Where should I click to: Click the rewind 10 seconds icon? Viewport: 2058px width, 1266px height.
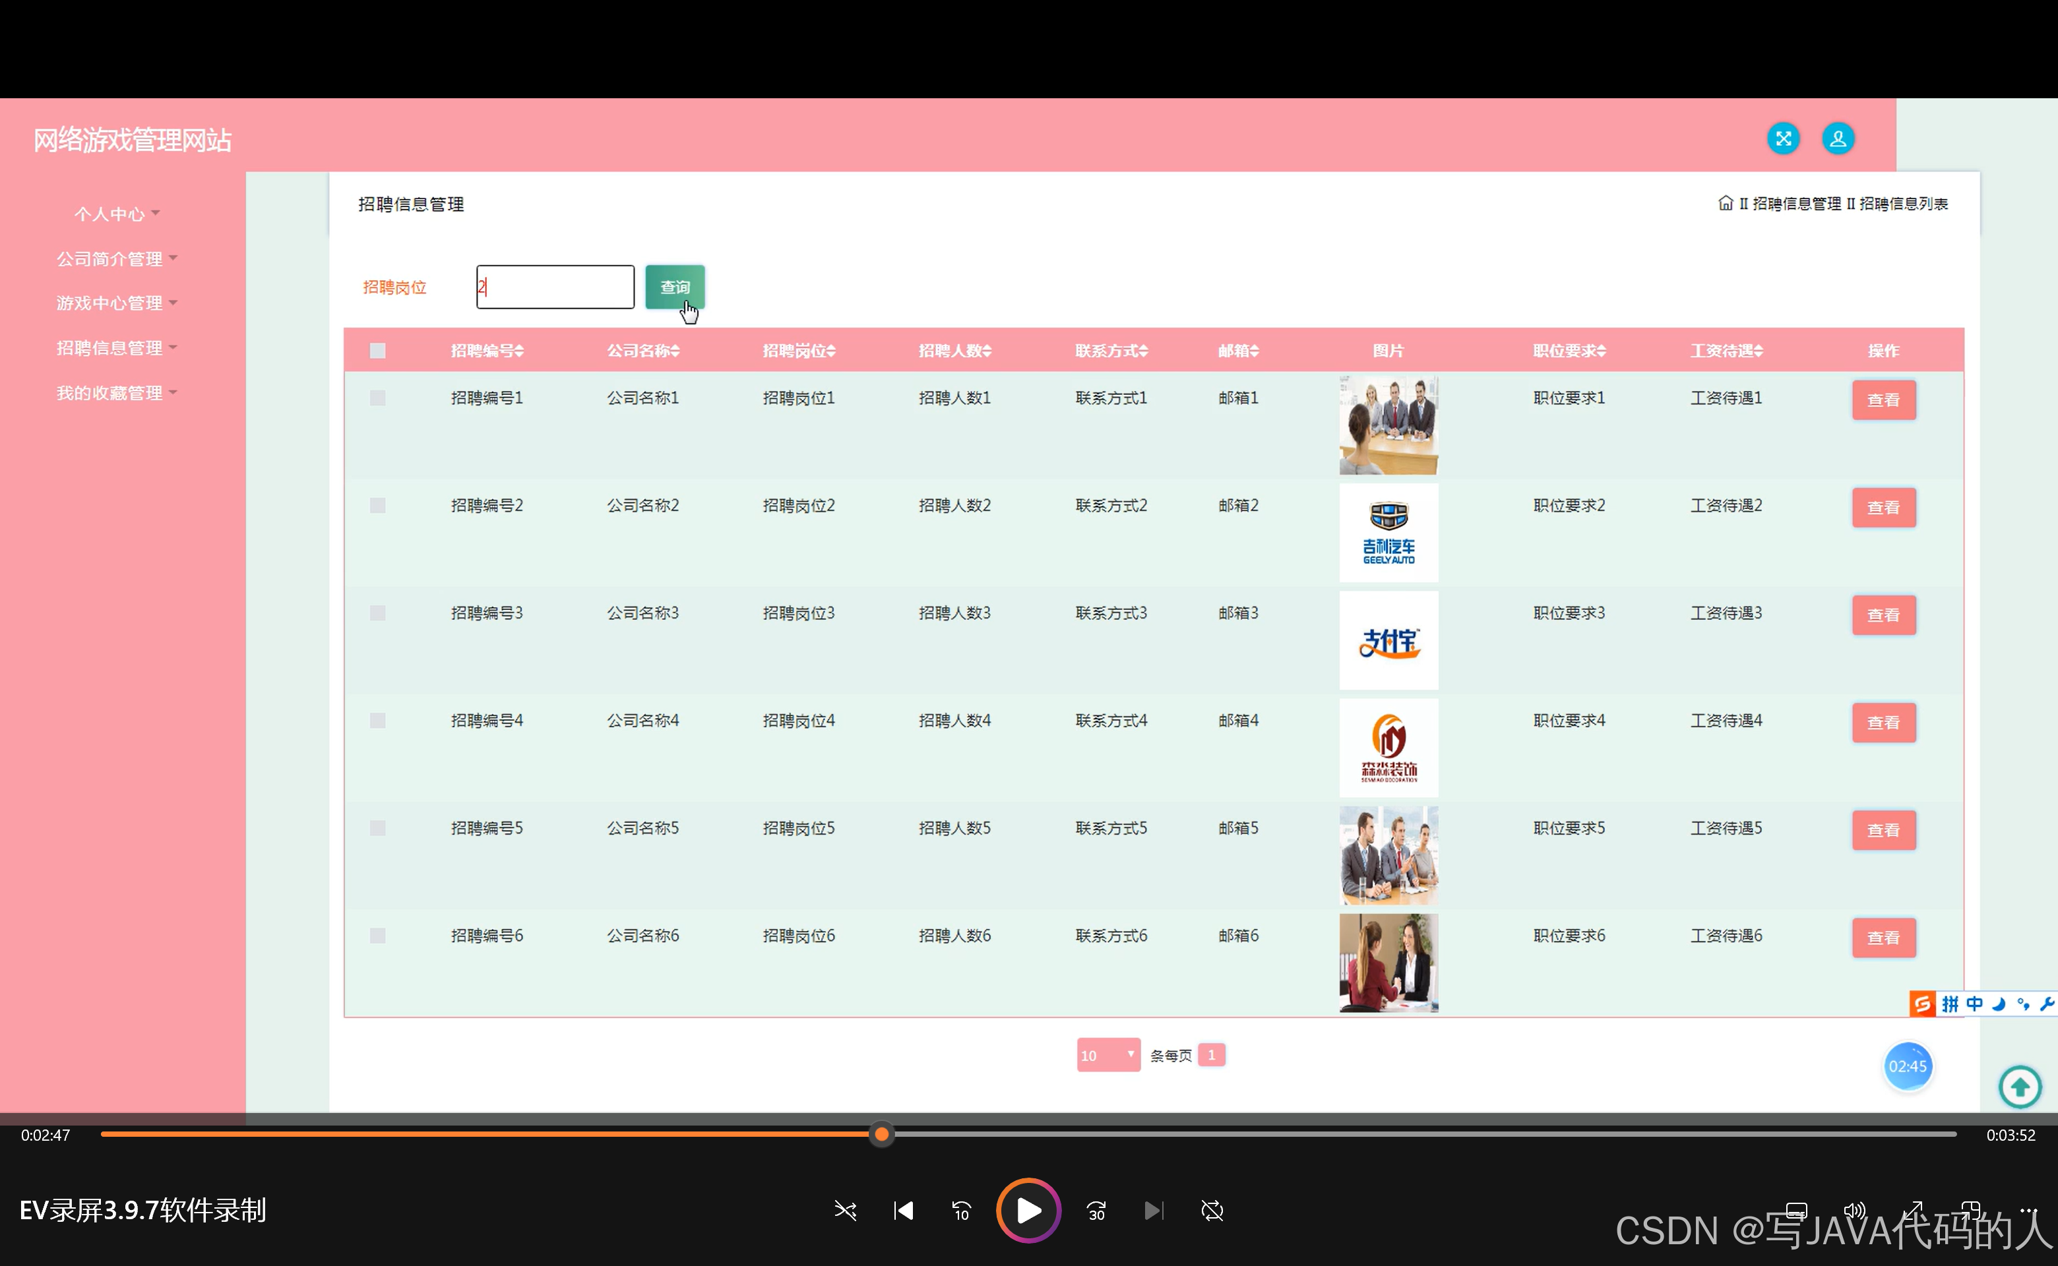click(x=961, y=1210)
